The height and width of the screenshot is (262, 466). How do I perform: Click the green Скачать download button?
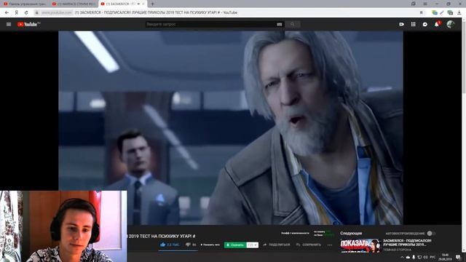[x=235, y=245]
